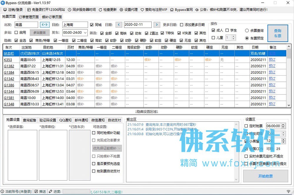294x195 pixels.
Task: Swap departure and destination stations arrow button
Action: point(45,25)
